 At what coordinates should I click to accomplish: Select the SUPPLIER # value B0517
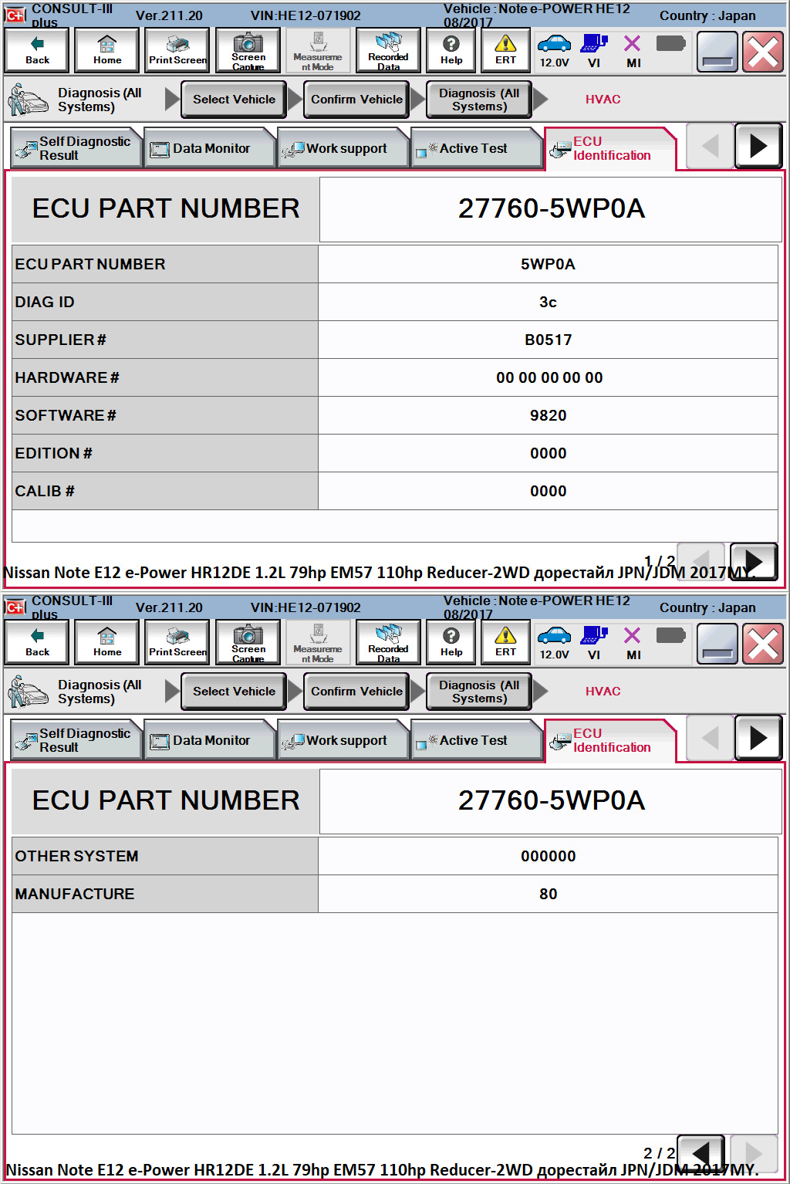pyautogui.click(x=548, y=340)
